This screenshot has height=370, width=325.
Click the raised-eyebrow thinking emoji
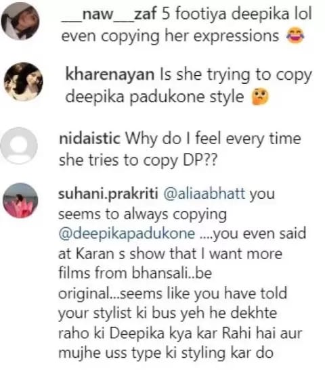260,97
